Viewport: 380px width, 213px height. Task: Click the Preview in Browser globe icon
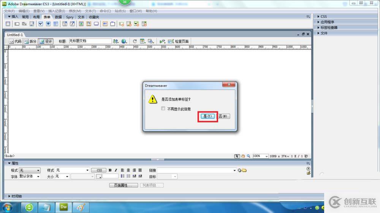124,41
